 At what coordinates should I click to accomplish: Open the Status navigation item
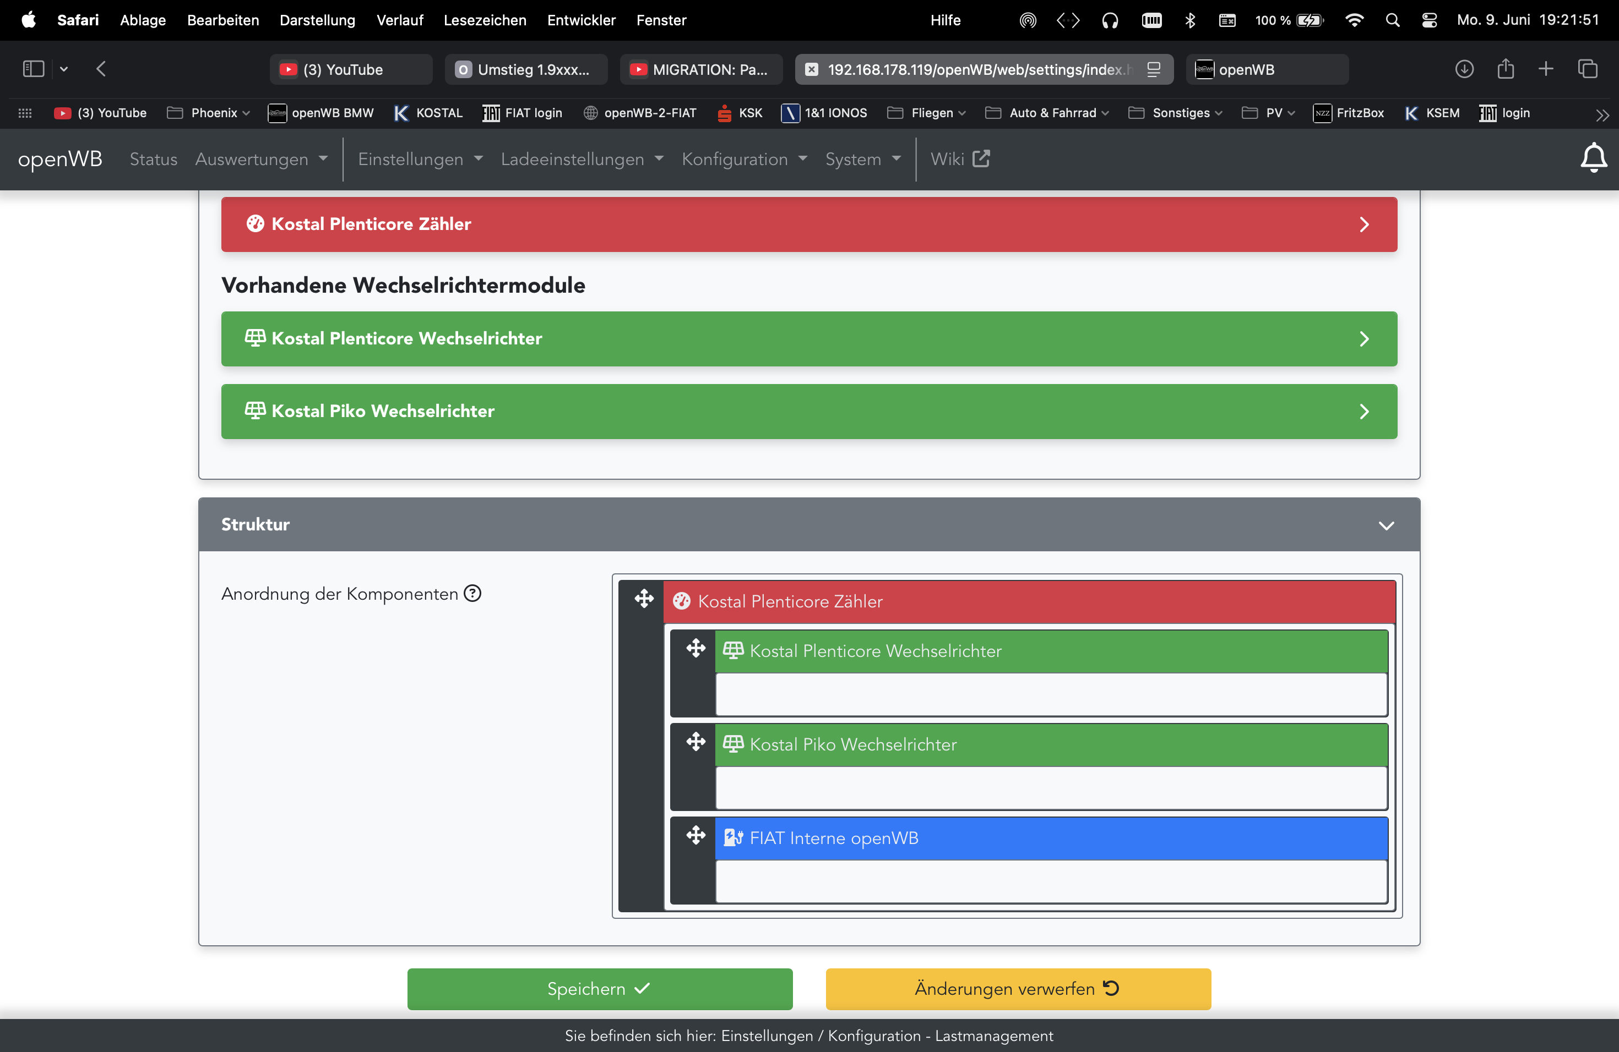click(x=153, y=159)
